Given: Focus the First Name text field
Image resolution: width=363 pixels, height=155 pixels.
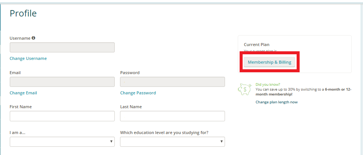Looking at the screenshot, I should click(62, 116).
